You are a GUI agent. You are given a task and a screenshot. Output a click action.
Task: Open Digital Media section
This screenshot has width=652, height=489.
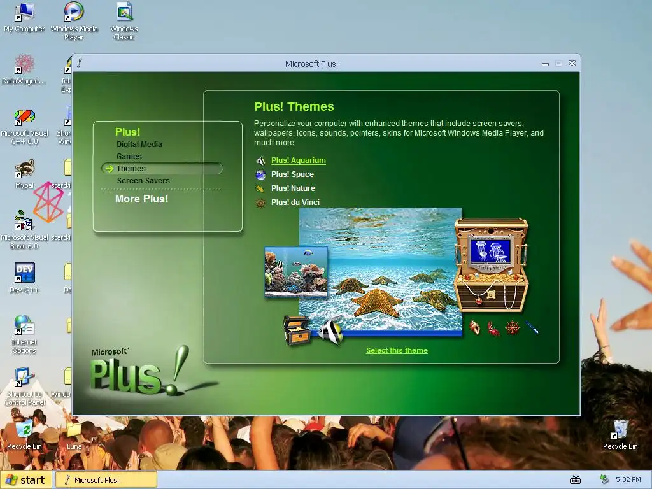click(139, 145)
